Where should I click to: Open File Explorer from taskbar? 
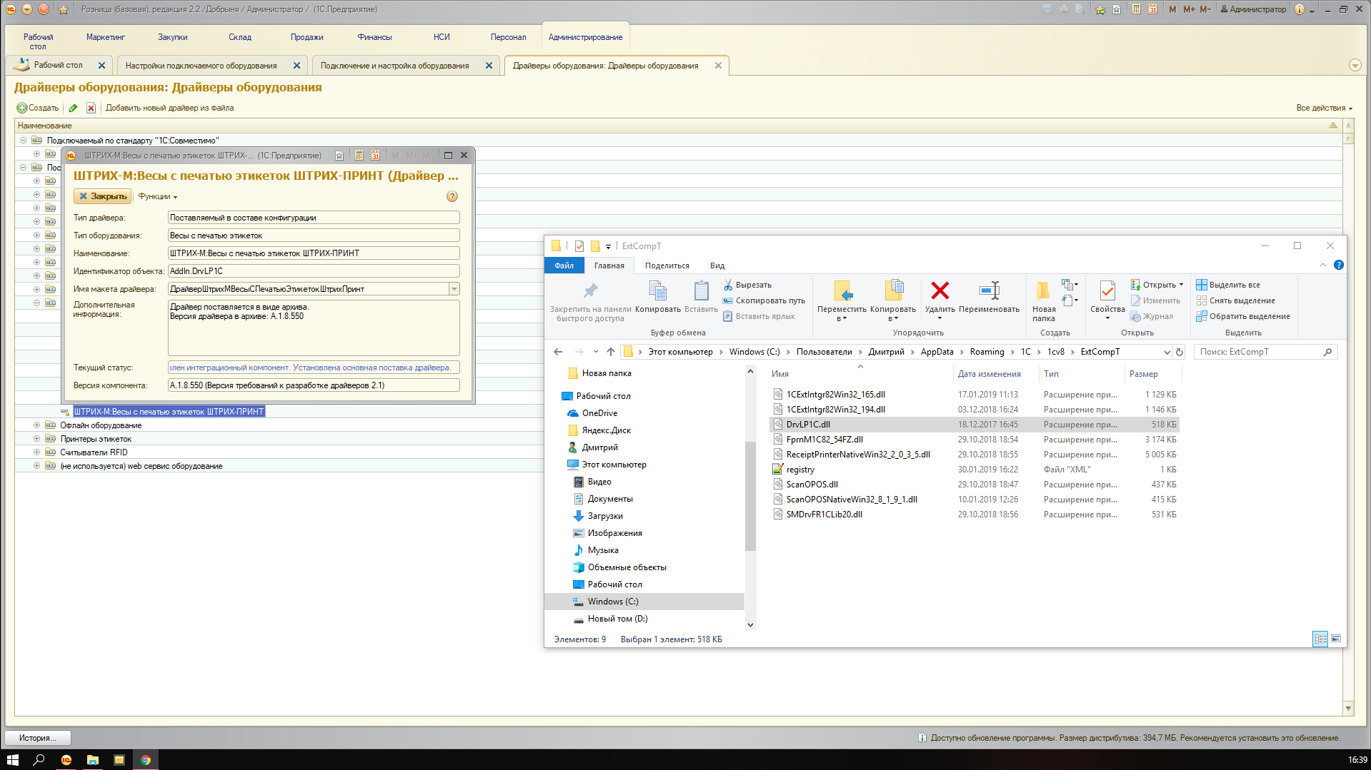[x=93, y=759]
